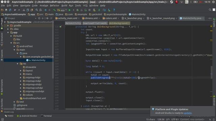The height and width of the screenshot is (121, 216).
Task: Click the editor horizontal scrollbar
Action: (107, 109)
